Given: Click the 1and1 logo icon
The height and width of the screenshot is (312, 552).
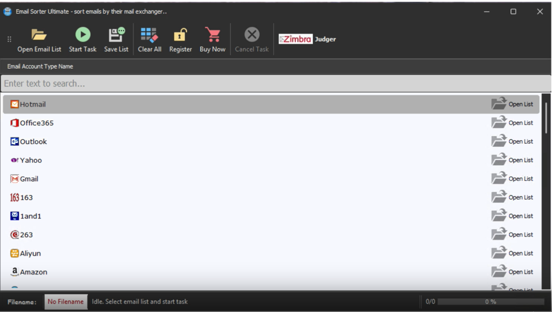Looking at the screenshot, I should click(14, 216).
